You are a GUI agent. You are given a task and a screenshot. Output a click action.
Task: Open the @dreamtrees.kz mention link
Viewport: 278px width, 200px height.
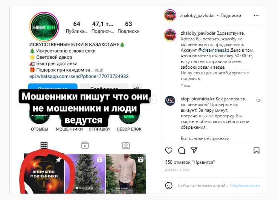(214, 50)
